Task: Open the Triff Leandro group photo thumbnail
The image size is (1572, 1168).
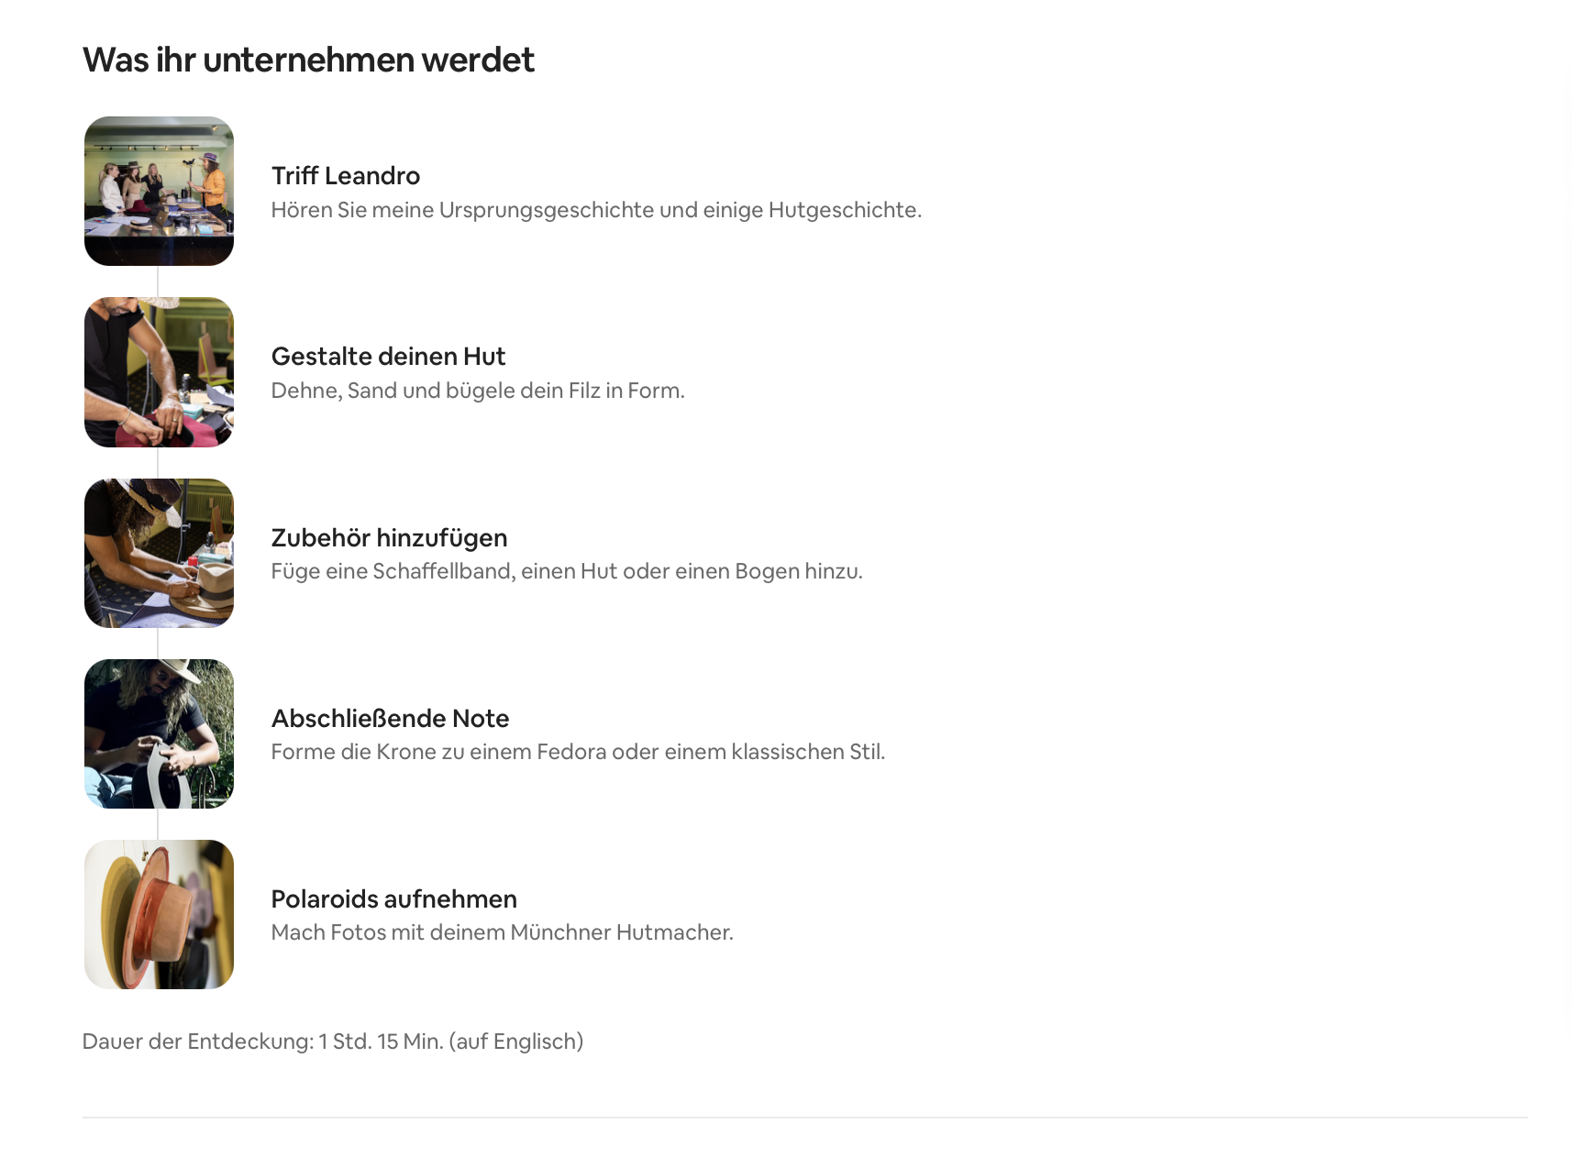Action: (x=159, y=191)
